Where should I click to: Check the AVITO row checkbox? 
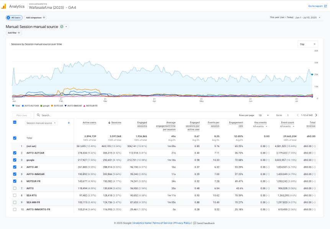15,188
